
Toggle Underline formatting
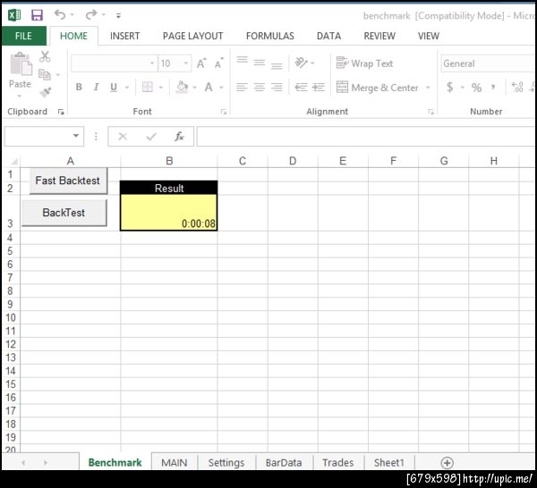tap(114, 88)
